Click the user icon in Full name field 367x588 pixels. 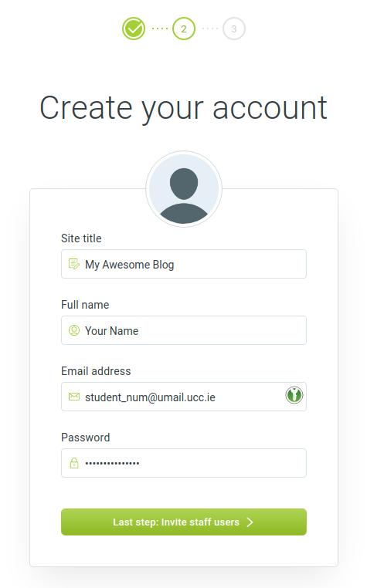pyautogui.click(x=74, y=330)
